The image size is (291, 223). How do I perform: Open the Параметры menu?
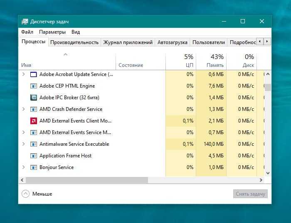(52, 32)
